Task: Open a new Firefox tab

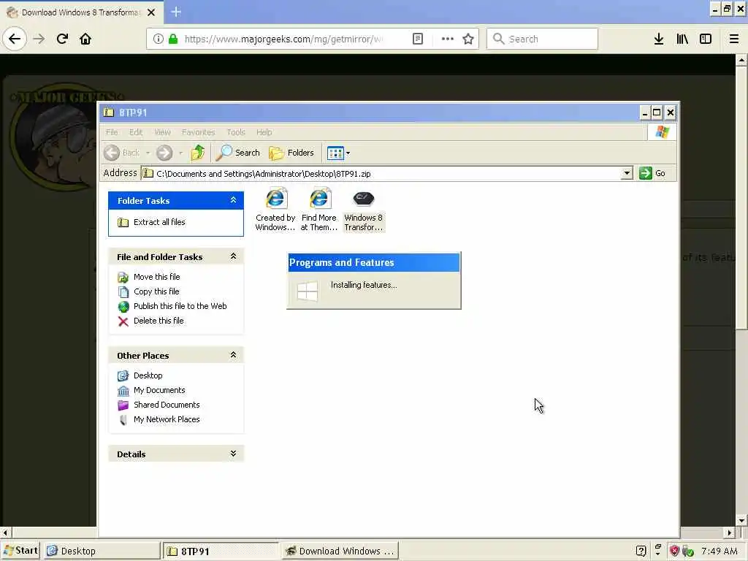Action: [176, 12]
